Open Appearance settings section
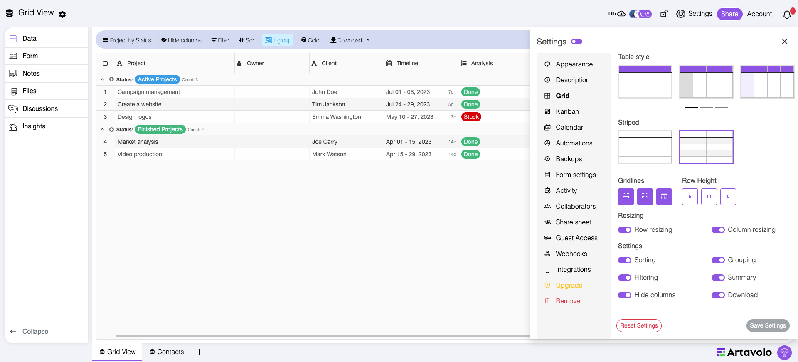This screenshot has width=798, height=362. point(574,64)
